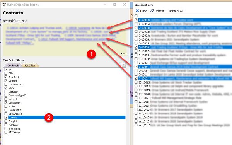This screenshot has height=145, width=232.
Task: Select the C-10026 highlighted list row
Action: (185, 47)
